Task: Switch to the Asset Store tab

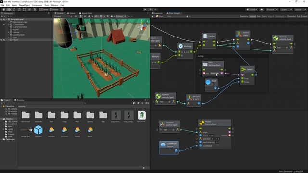Action: point(86,13)
